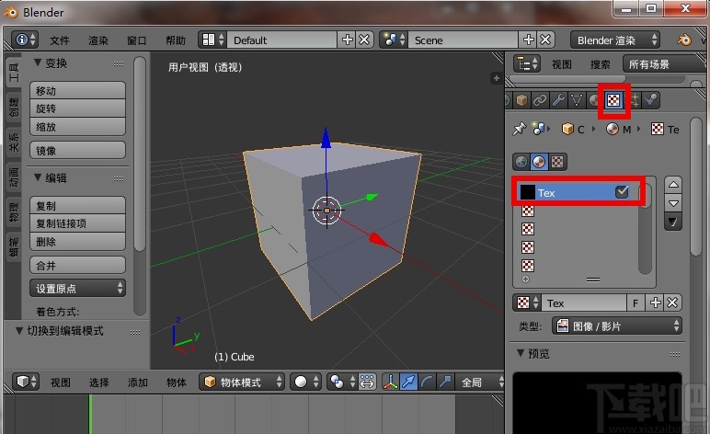This screenshot has width=710, height=434.
Task: Open the Scene browse selector icon
Action: 394,40
